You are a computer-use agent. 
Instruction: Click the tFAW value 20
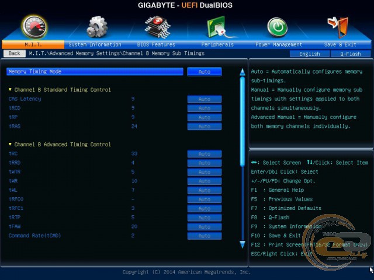[x=134, y=226]
